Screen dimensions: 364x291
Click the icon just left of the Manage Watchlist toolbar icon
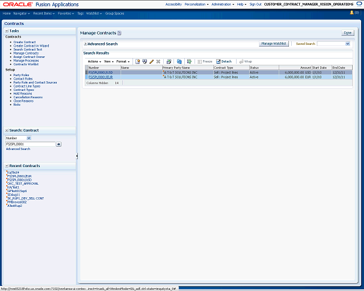tap(169, 61)
